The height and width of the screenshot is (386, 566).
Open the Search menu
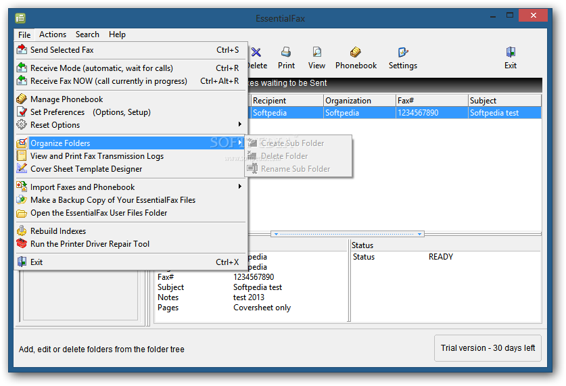tap(87, 34)
